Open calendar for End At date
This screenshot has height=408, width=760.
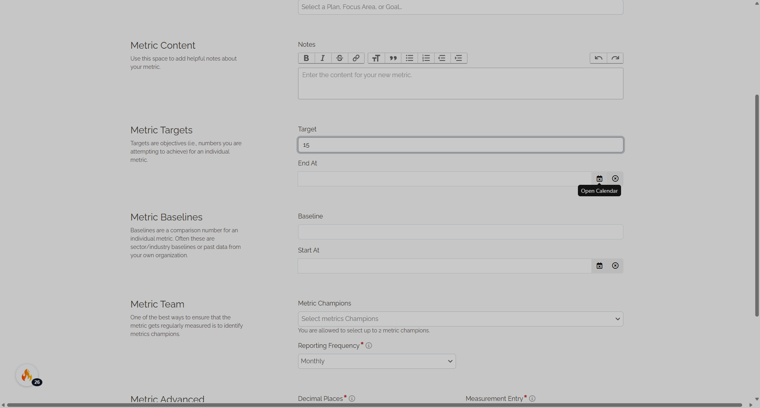point(600,179)
